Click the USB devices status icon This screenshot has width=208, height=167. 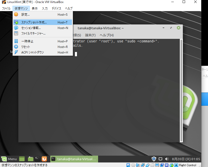click(147, 165)
